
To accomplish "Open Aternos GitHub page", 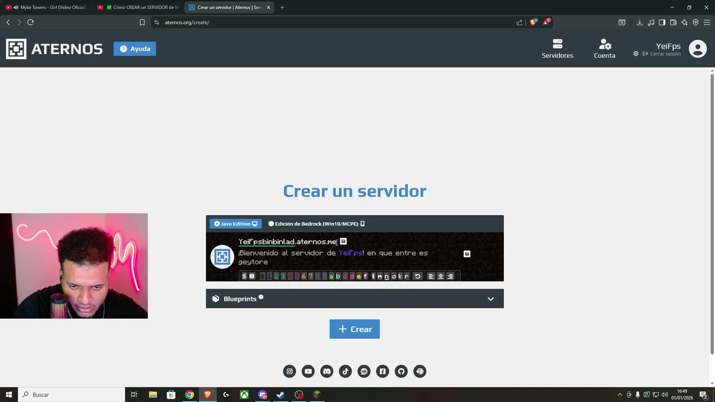I will (x=401, y=371).
